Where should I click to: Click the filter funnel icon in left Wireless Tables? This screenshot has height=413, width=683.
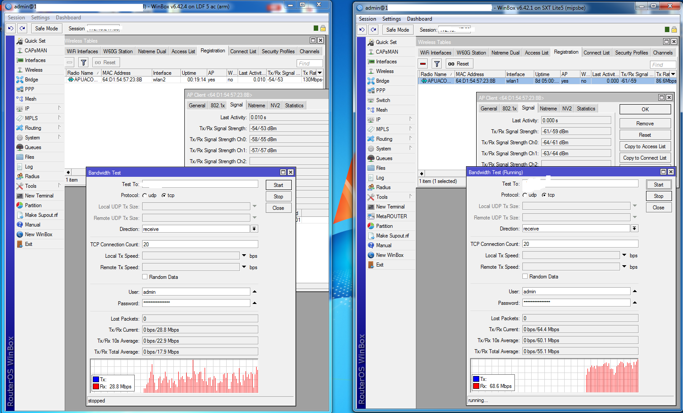point(83,62)
